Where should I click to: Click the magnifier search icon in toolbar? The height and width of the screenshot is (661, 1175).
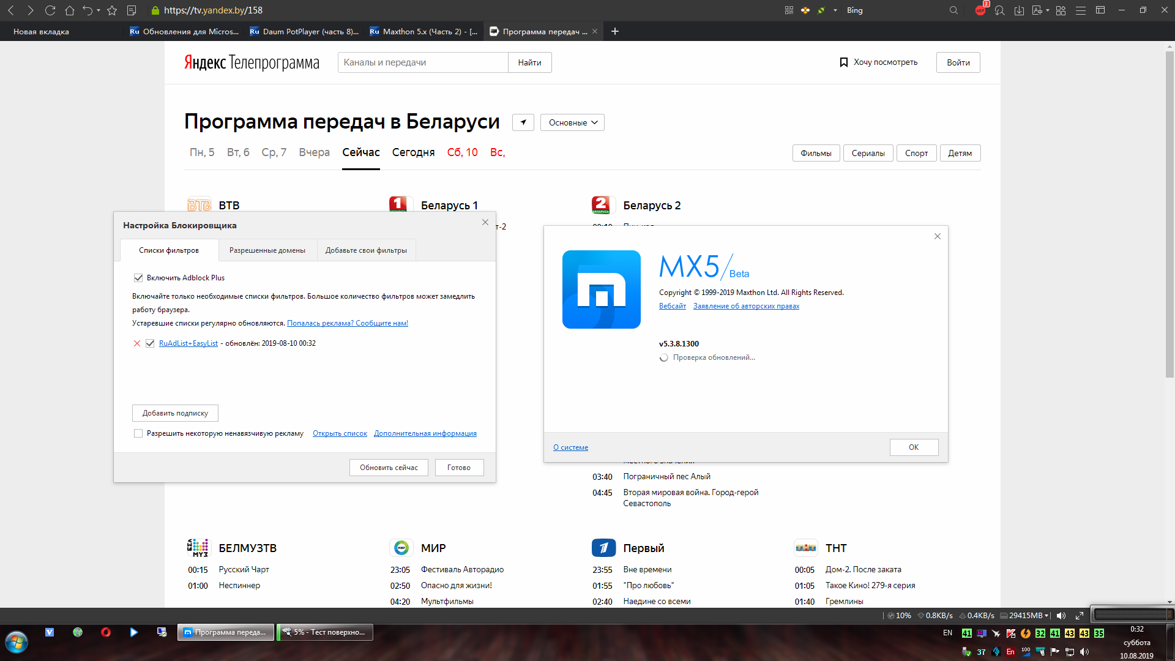coord(953,10)
